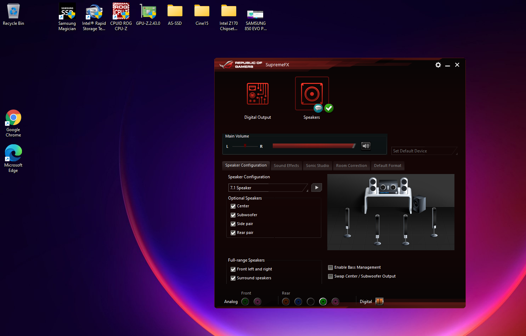
Task: Open SAMSUNG 850 EVO P... desktop icon
Action: (256, 20)
